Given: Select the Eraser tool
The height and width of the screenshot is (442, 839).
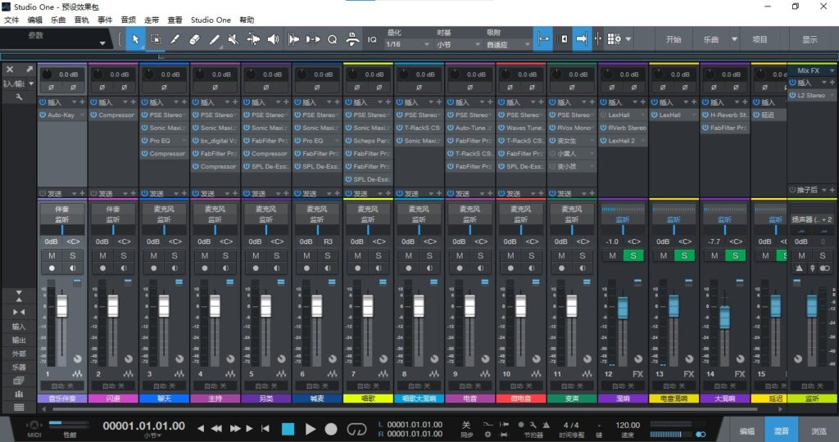Looking at the screenshot, I should click(x=194, y=38).
